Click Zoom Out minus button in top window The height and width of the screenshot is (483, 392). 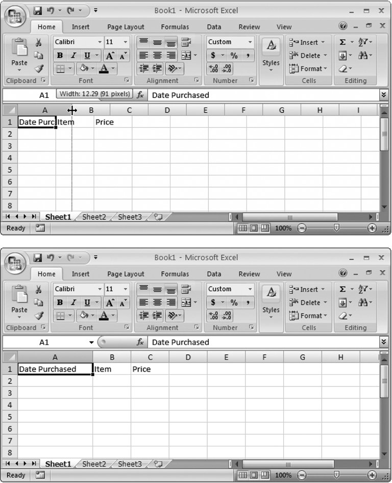pyautogui.click(x=302, y=228)
